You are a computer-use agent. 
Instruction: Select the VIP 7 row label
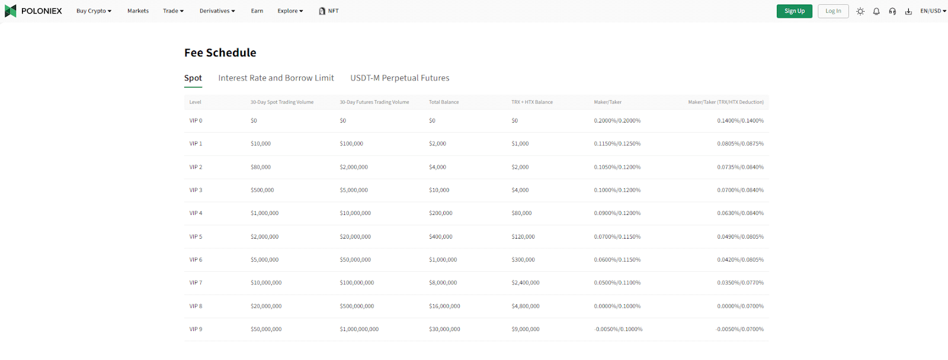(x=196, y=283)
